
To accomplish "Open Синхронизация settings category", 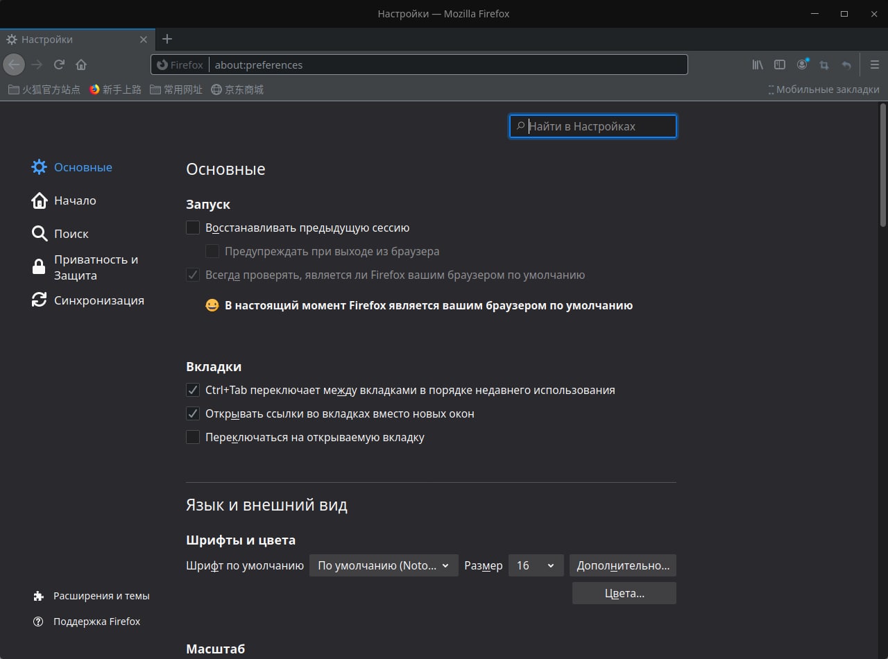I will pyautogui.click(x=87, y=300).
